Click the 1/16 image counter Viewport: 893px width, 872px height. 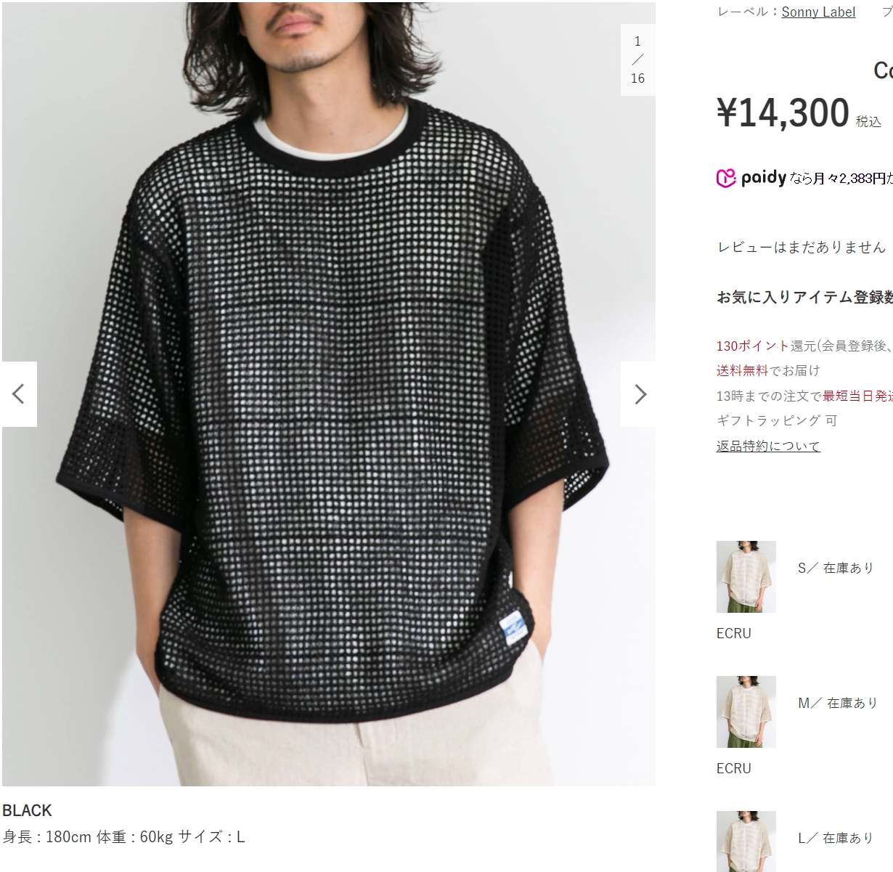coord(637,60)
